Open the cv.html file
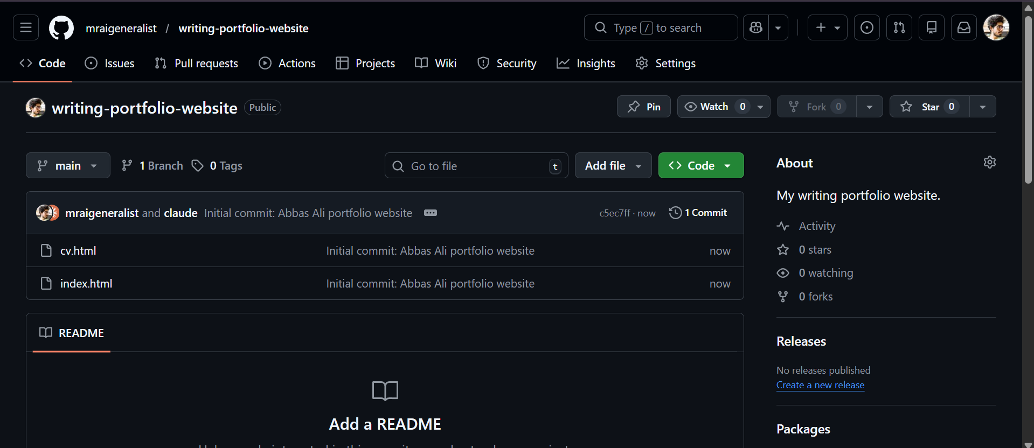 click(x=78, y=250)
